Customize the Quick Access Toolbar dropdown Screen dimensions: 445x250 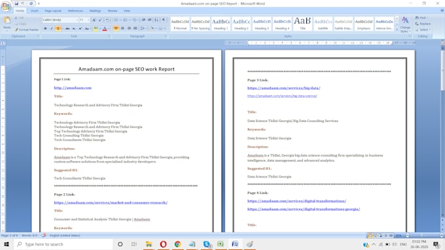click(x=39, y=4)
